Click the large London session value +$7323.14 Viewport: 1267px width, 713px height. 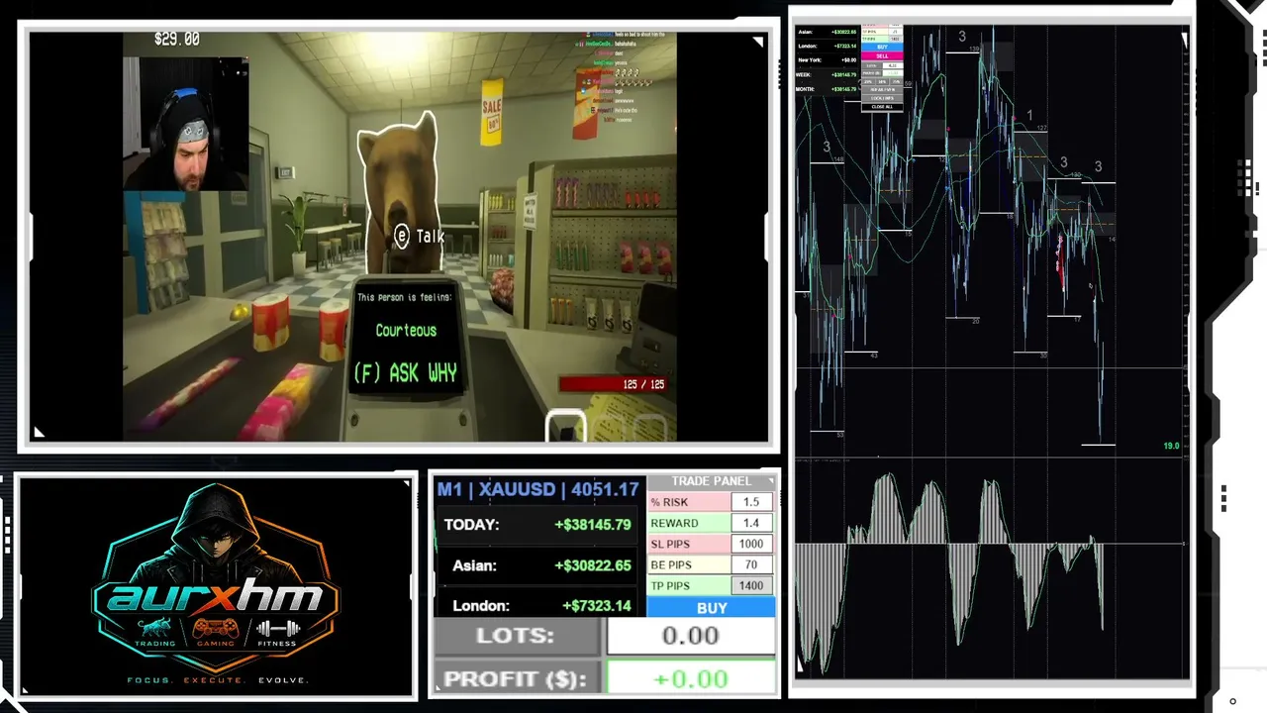click(x=597, y=606)
